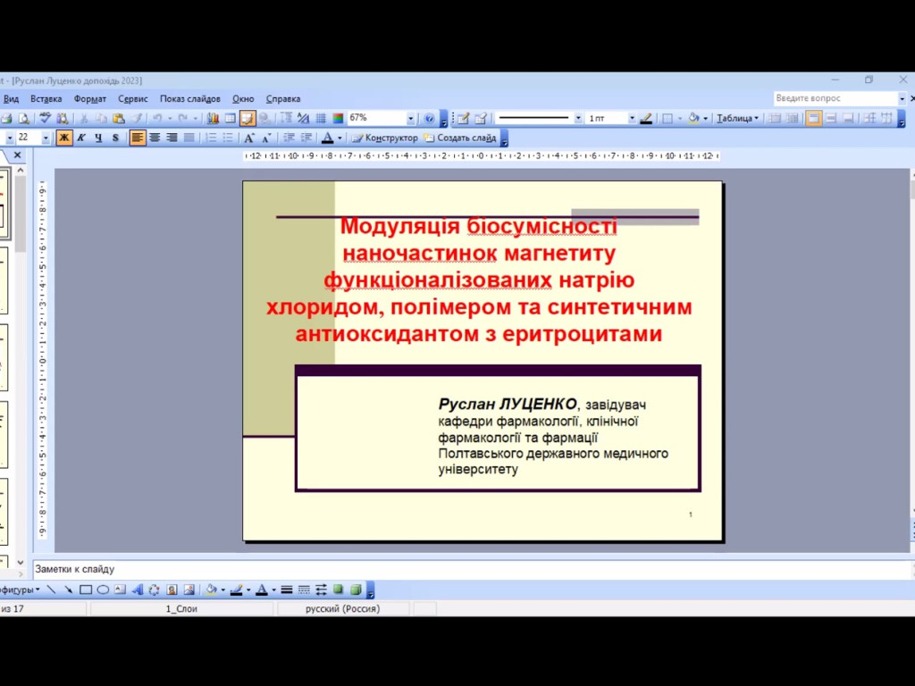
Task: Run spelling check from the toolbar
Action: click(44, 117)
